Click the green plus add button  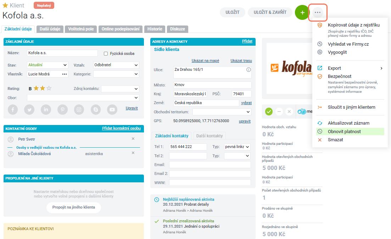(302, 12)
